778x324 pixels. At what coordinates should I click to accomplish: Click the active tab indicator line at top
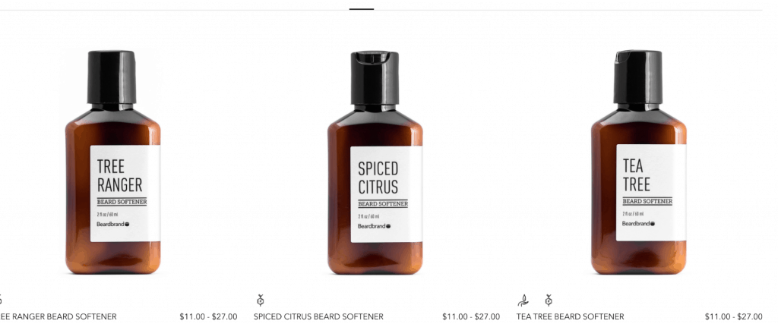[362, 9]
